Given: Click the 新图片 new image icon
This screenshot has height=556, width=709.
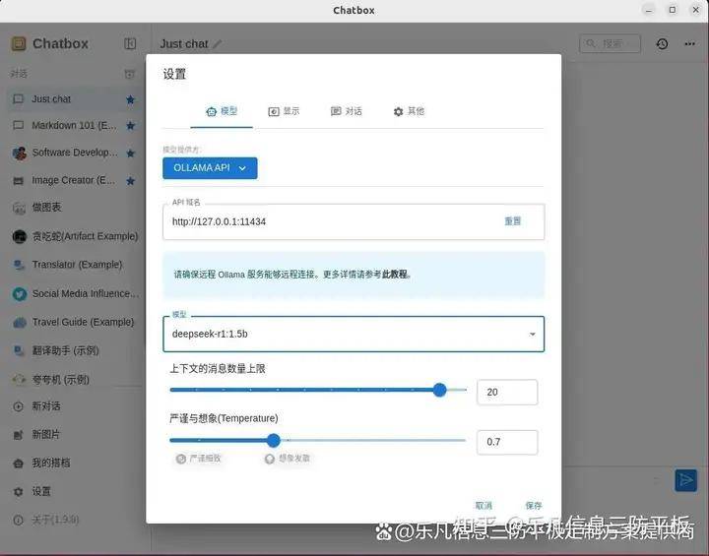Looking at the screenshot, I should click(18, 435).
